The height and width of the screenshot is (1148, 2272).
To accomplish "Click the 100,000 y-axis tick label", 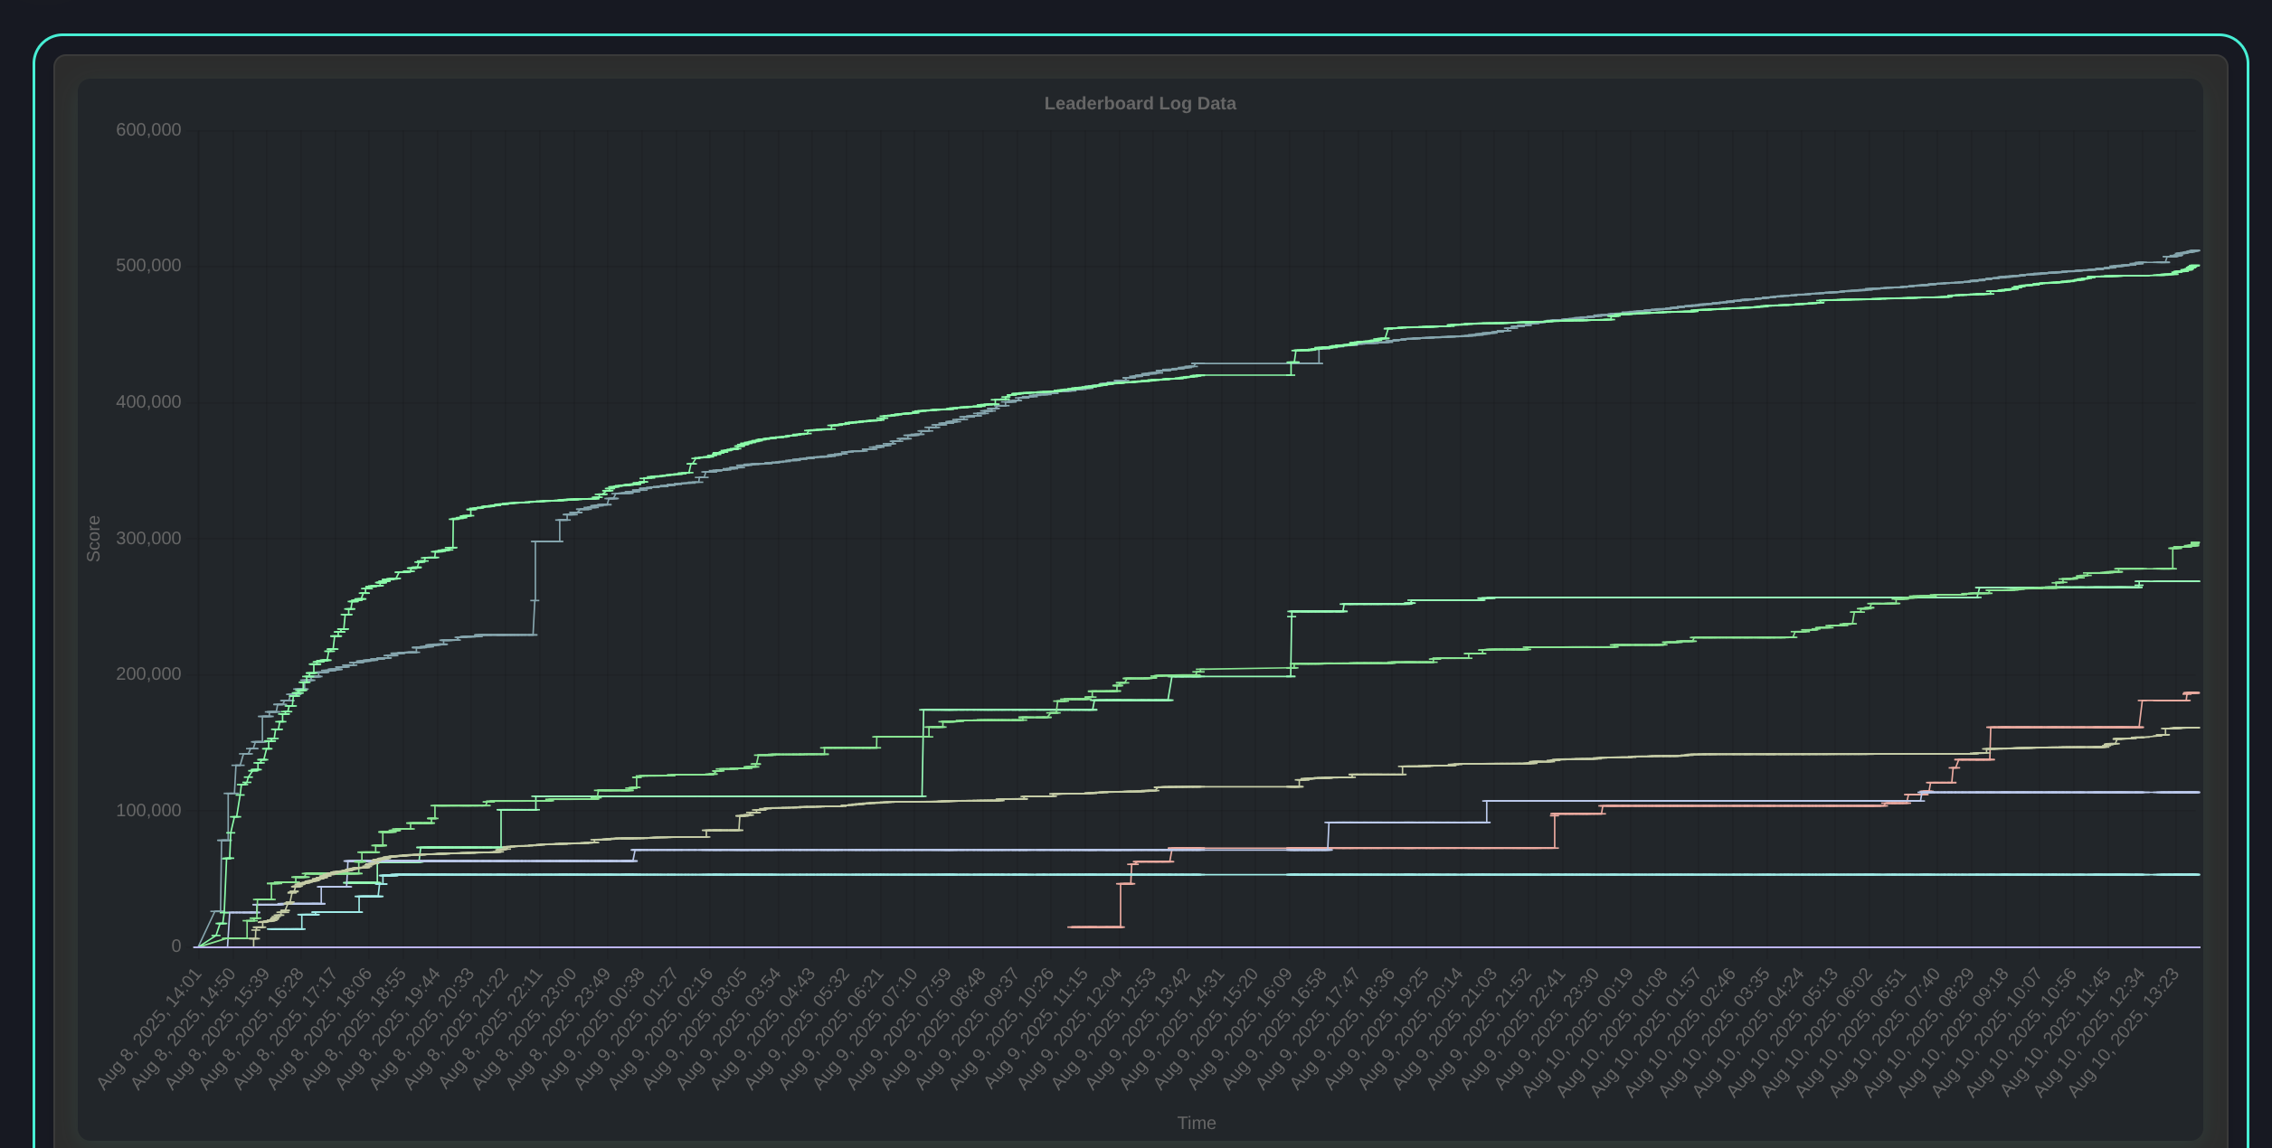I will [x=148, y=811].
